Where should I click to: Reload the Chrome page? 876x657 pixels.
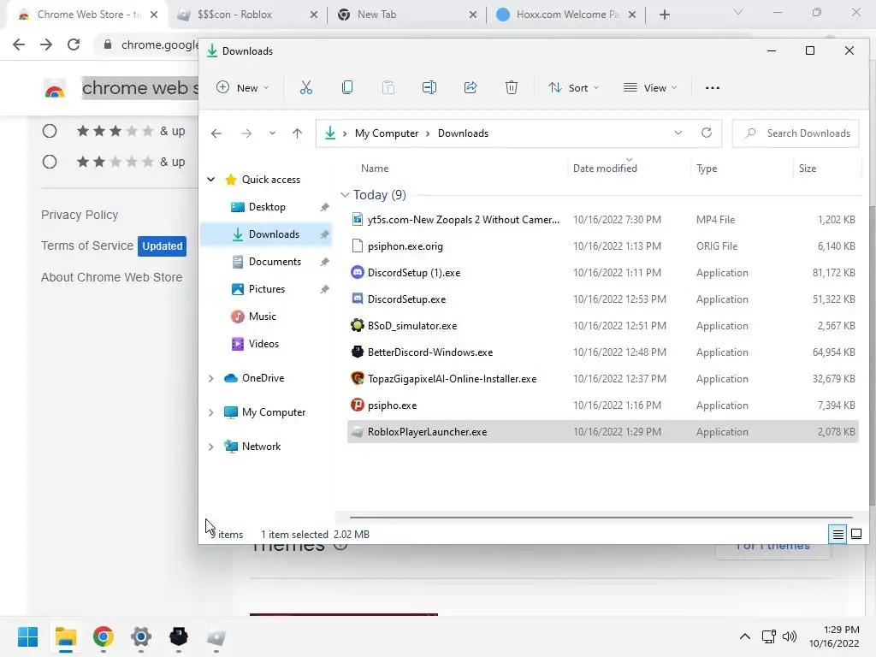pos(74,44)
